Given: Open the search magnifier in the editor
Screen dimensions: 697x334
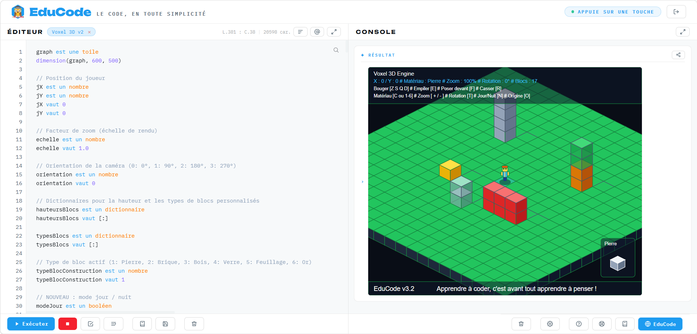Looking at the screenshot, I should point(336,50).
